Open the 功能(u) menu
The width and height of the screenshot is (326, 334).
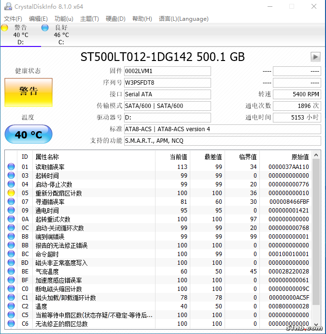[x=64, y=19]
